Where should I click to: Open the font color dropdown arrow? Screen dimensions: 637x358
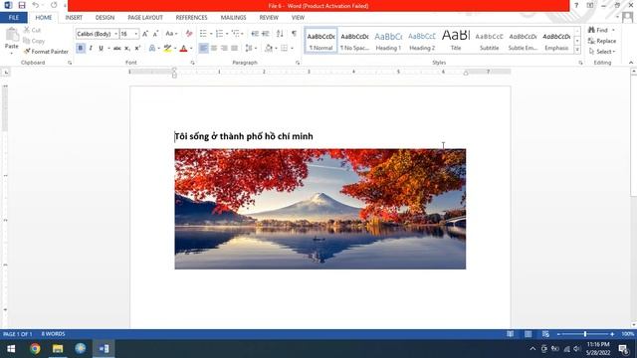[x=191, y=49]
